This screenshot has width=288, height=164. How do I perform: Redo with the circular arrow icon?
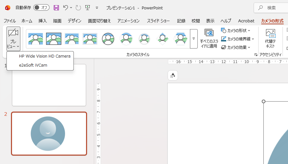pyautogui.click(x=78, y=8)
